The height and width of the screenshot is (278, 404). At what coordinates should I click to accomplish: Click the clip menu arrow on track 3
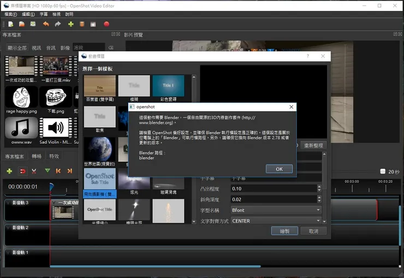(x=54, y=203)
